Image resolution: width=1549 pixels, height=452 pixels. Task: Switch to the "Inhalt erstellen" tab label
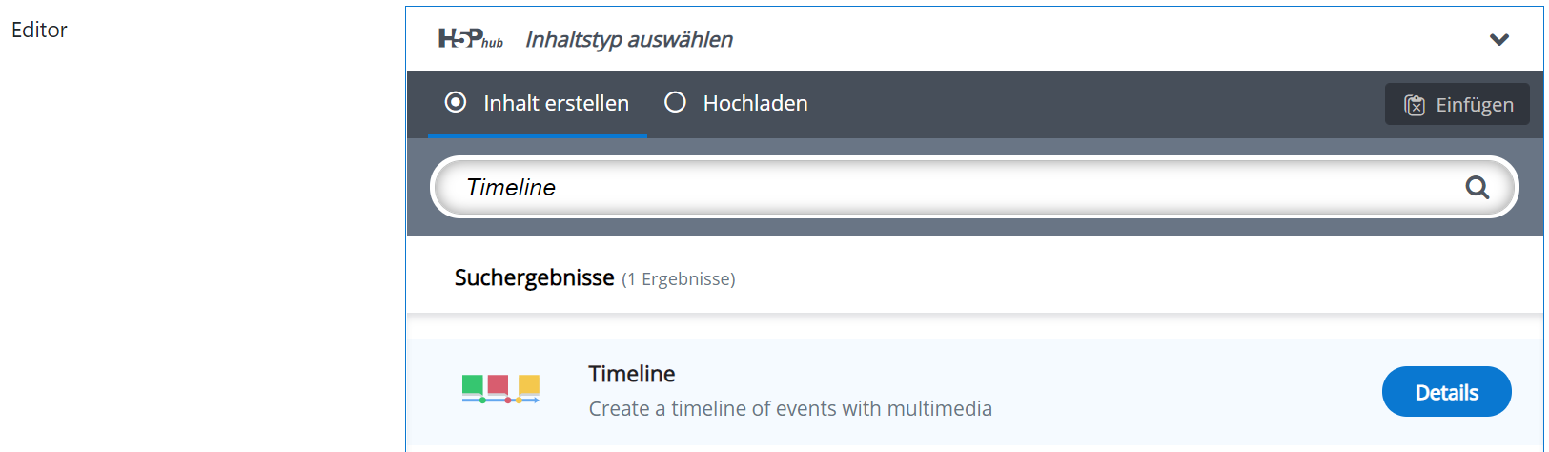coord(556,103)
